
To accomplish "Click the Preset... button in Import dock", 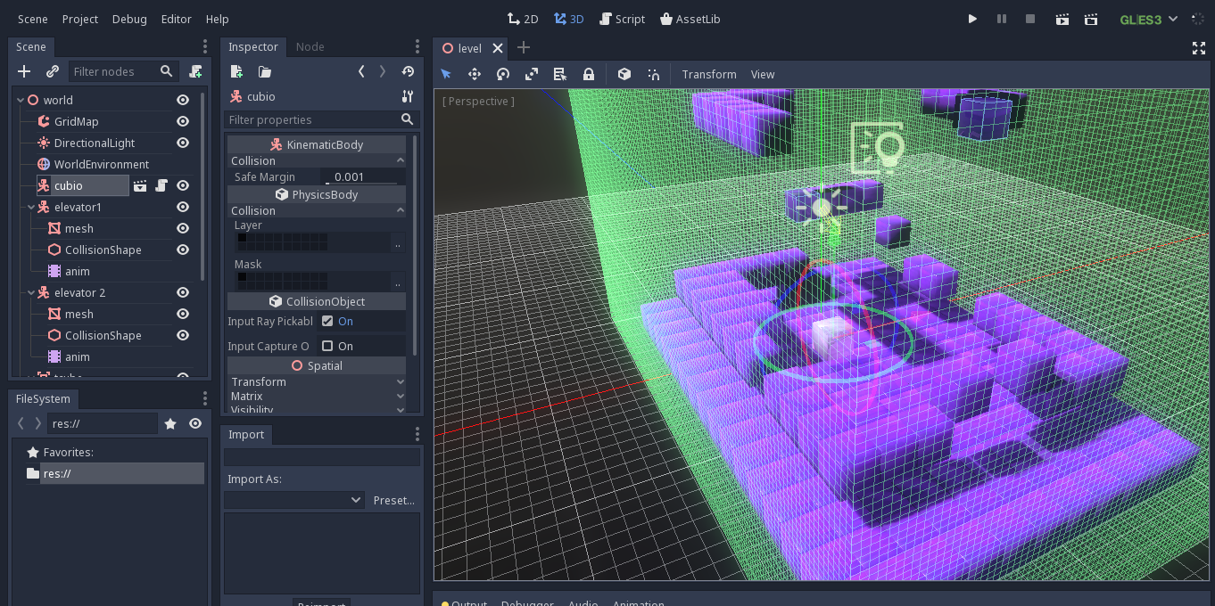I will (x=393, y=500).
